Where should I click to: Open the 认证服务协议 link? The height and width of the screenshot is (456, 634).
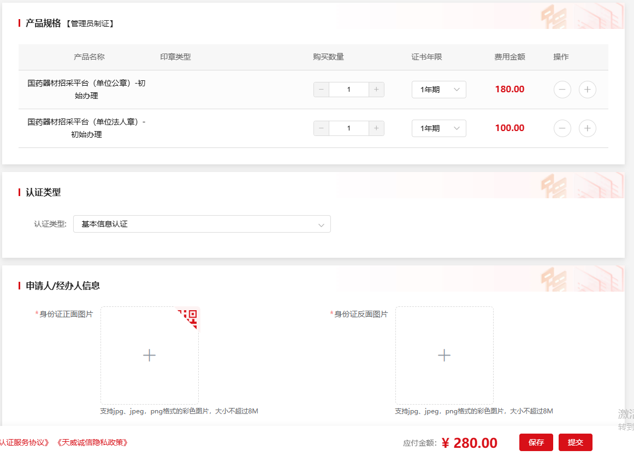25,442
